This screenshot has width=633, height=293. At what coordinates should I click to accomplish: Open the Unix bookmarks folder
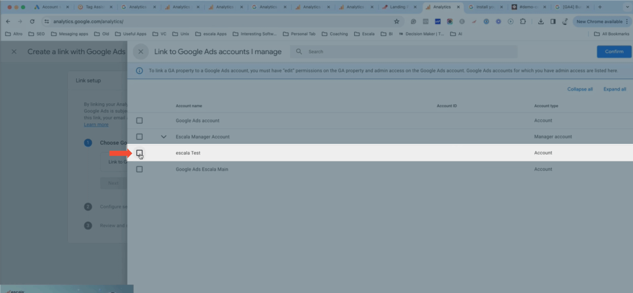tap(181, 34)
